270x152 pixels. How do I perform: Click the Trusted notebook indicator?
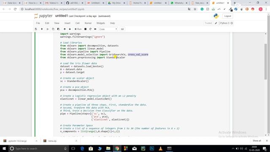(x=208, y=23)
